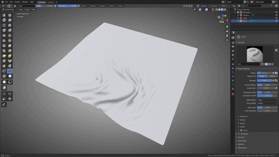Click the pan view hand icon
Image resolution: width=279 pixels, height=157 pixels.
[227, 31]
